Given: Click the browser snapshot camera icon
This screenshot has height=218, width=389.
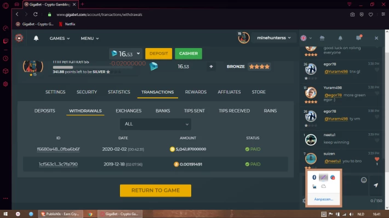Looking at the screenshot, I should tap(352, 15).
